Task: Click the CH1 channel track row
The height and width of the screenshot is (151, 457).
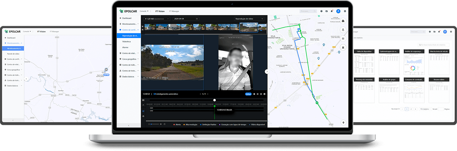Action: coord(207,108)
